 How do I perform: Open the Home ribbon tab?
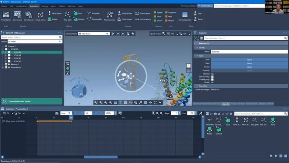click(4, 6)
